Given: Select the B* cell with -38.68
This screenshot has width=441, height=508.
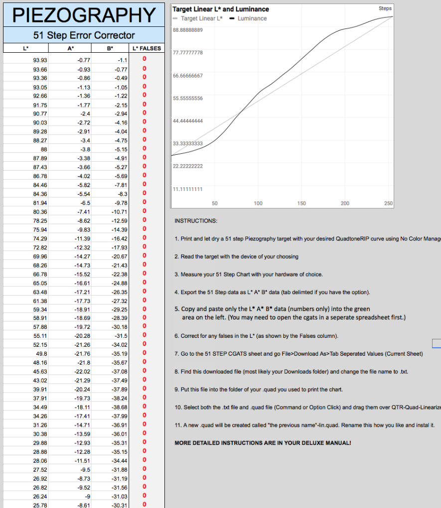Looking at the screenshot, I should click(x=110, y=407).
